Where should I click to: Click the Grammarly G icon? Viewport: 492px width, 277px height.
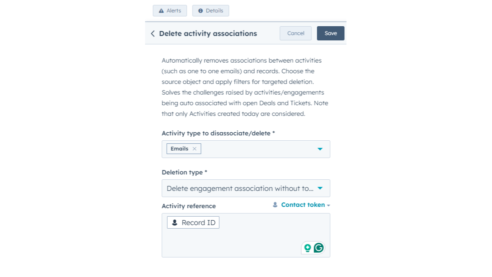tap(319, 248)
